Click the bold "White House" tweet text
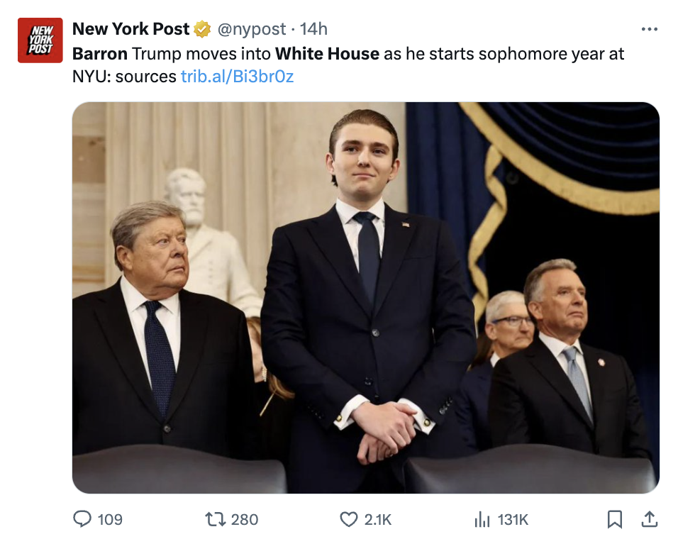 tap(327, 54)
